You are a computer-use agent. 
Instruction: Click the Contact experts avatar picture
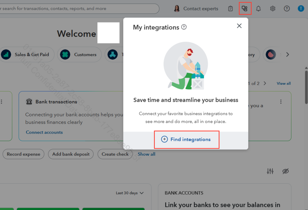177,9
